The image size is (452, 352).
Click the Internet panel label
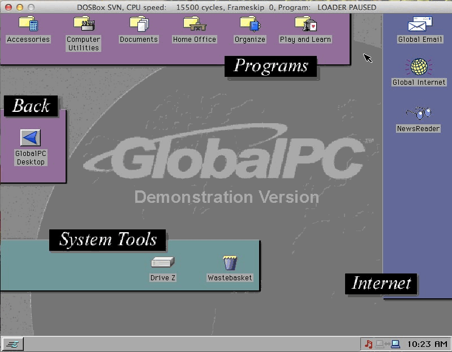381,283
